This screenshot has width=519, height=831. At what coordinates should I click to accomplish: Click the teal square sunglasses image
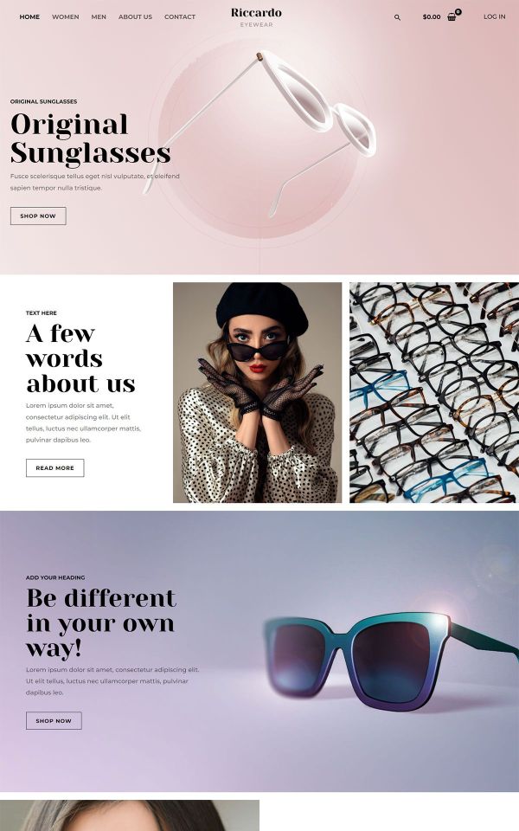point(391,660)
